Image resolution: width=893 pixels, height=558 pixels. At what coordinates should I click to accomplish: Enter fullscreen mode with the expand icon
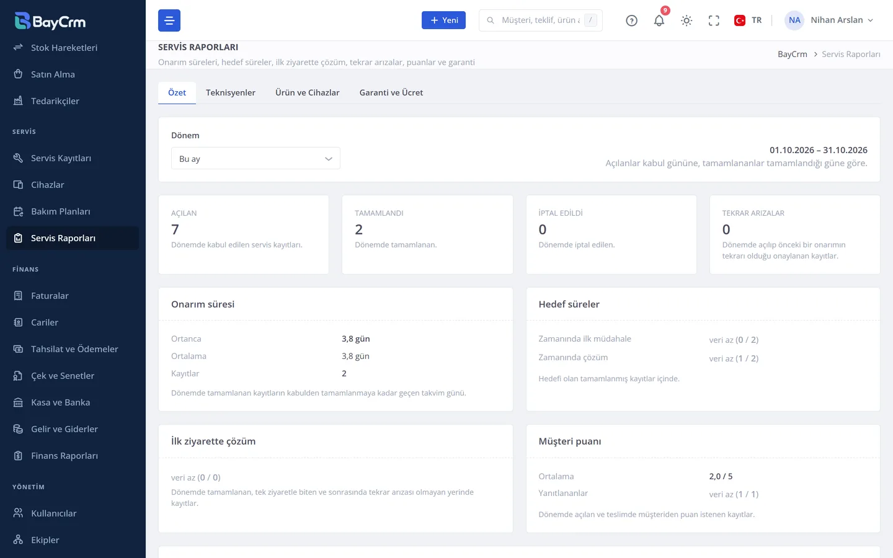[714, 20]
